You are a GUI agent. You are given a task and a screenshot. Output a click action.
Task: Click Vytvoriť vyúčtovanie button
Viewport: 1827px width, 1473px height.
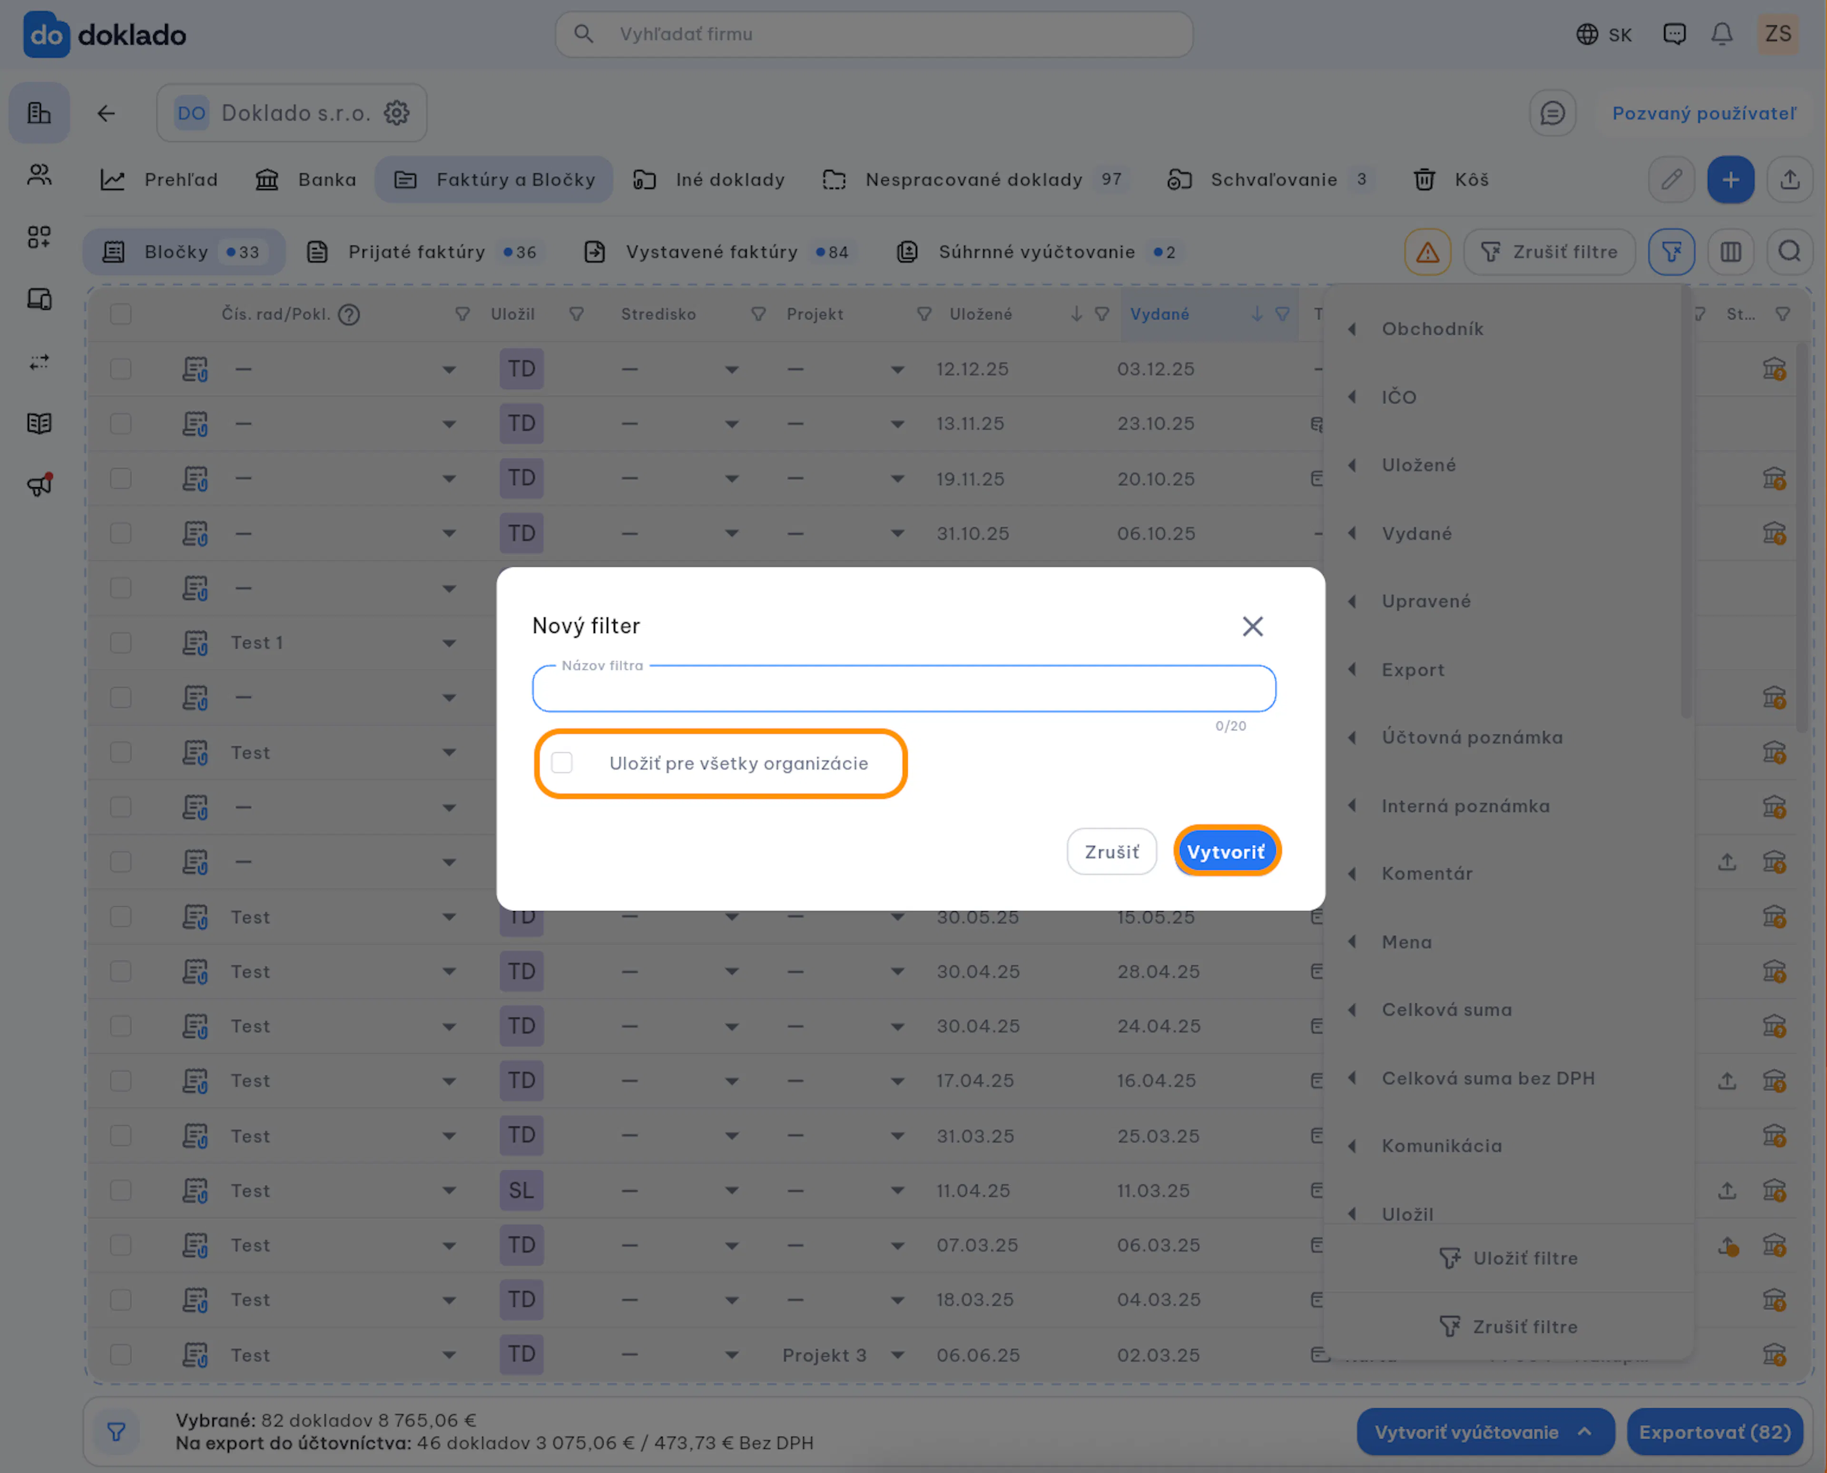click(1485, 1432)
